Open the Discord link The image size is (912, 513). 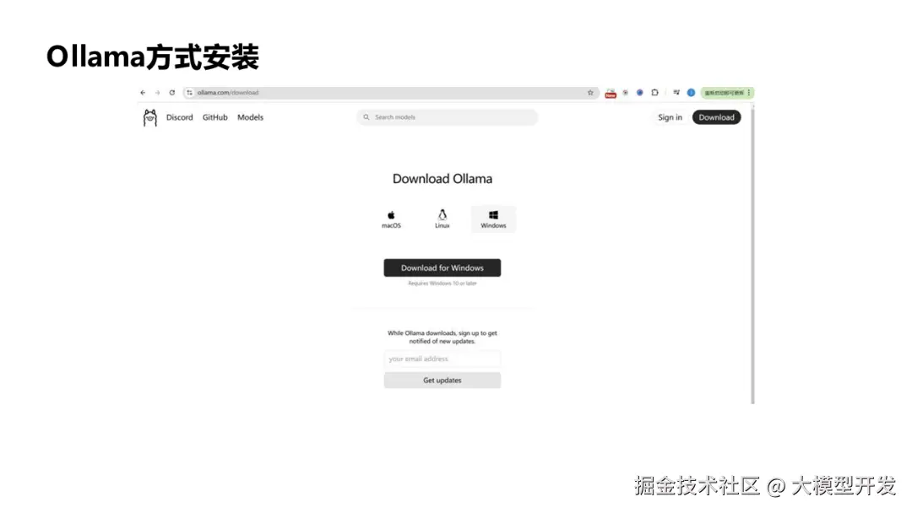pyautogui.click(x=179, y=117)
